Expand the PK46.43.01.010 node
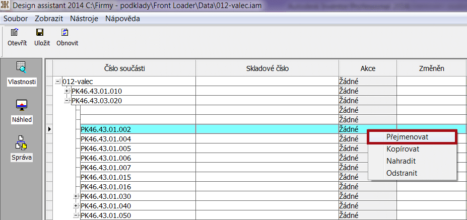 click(68, 91)
